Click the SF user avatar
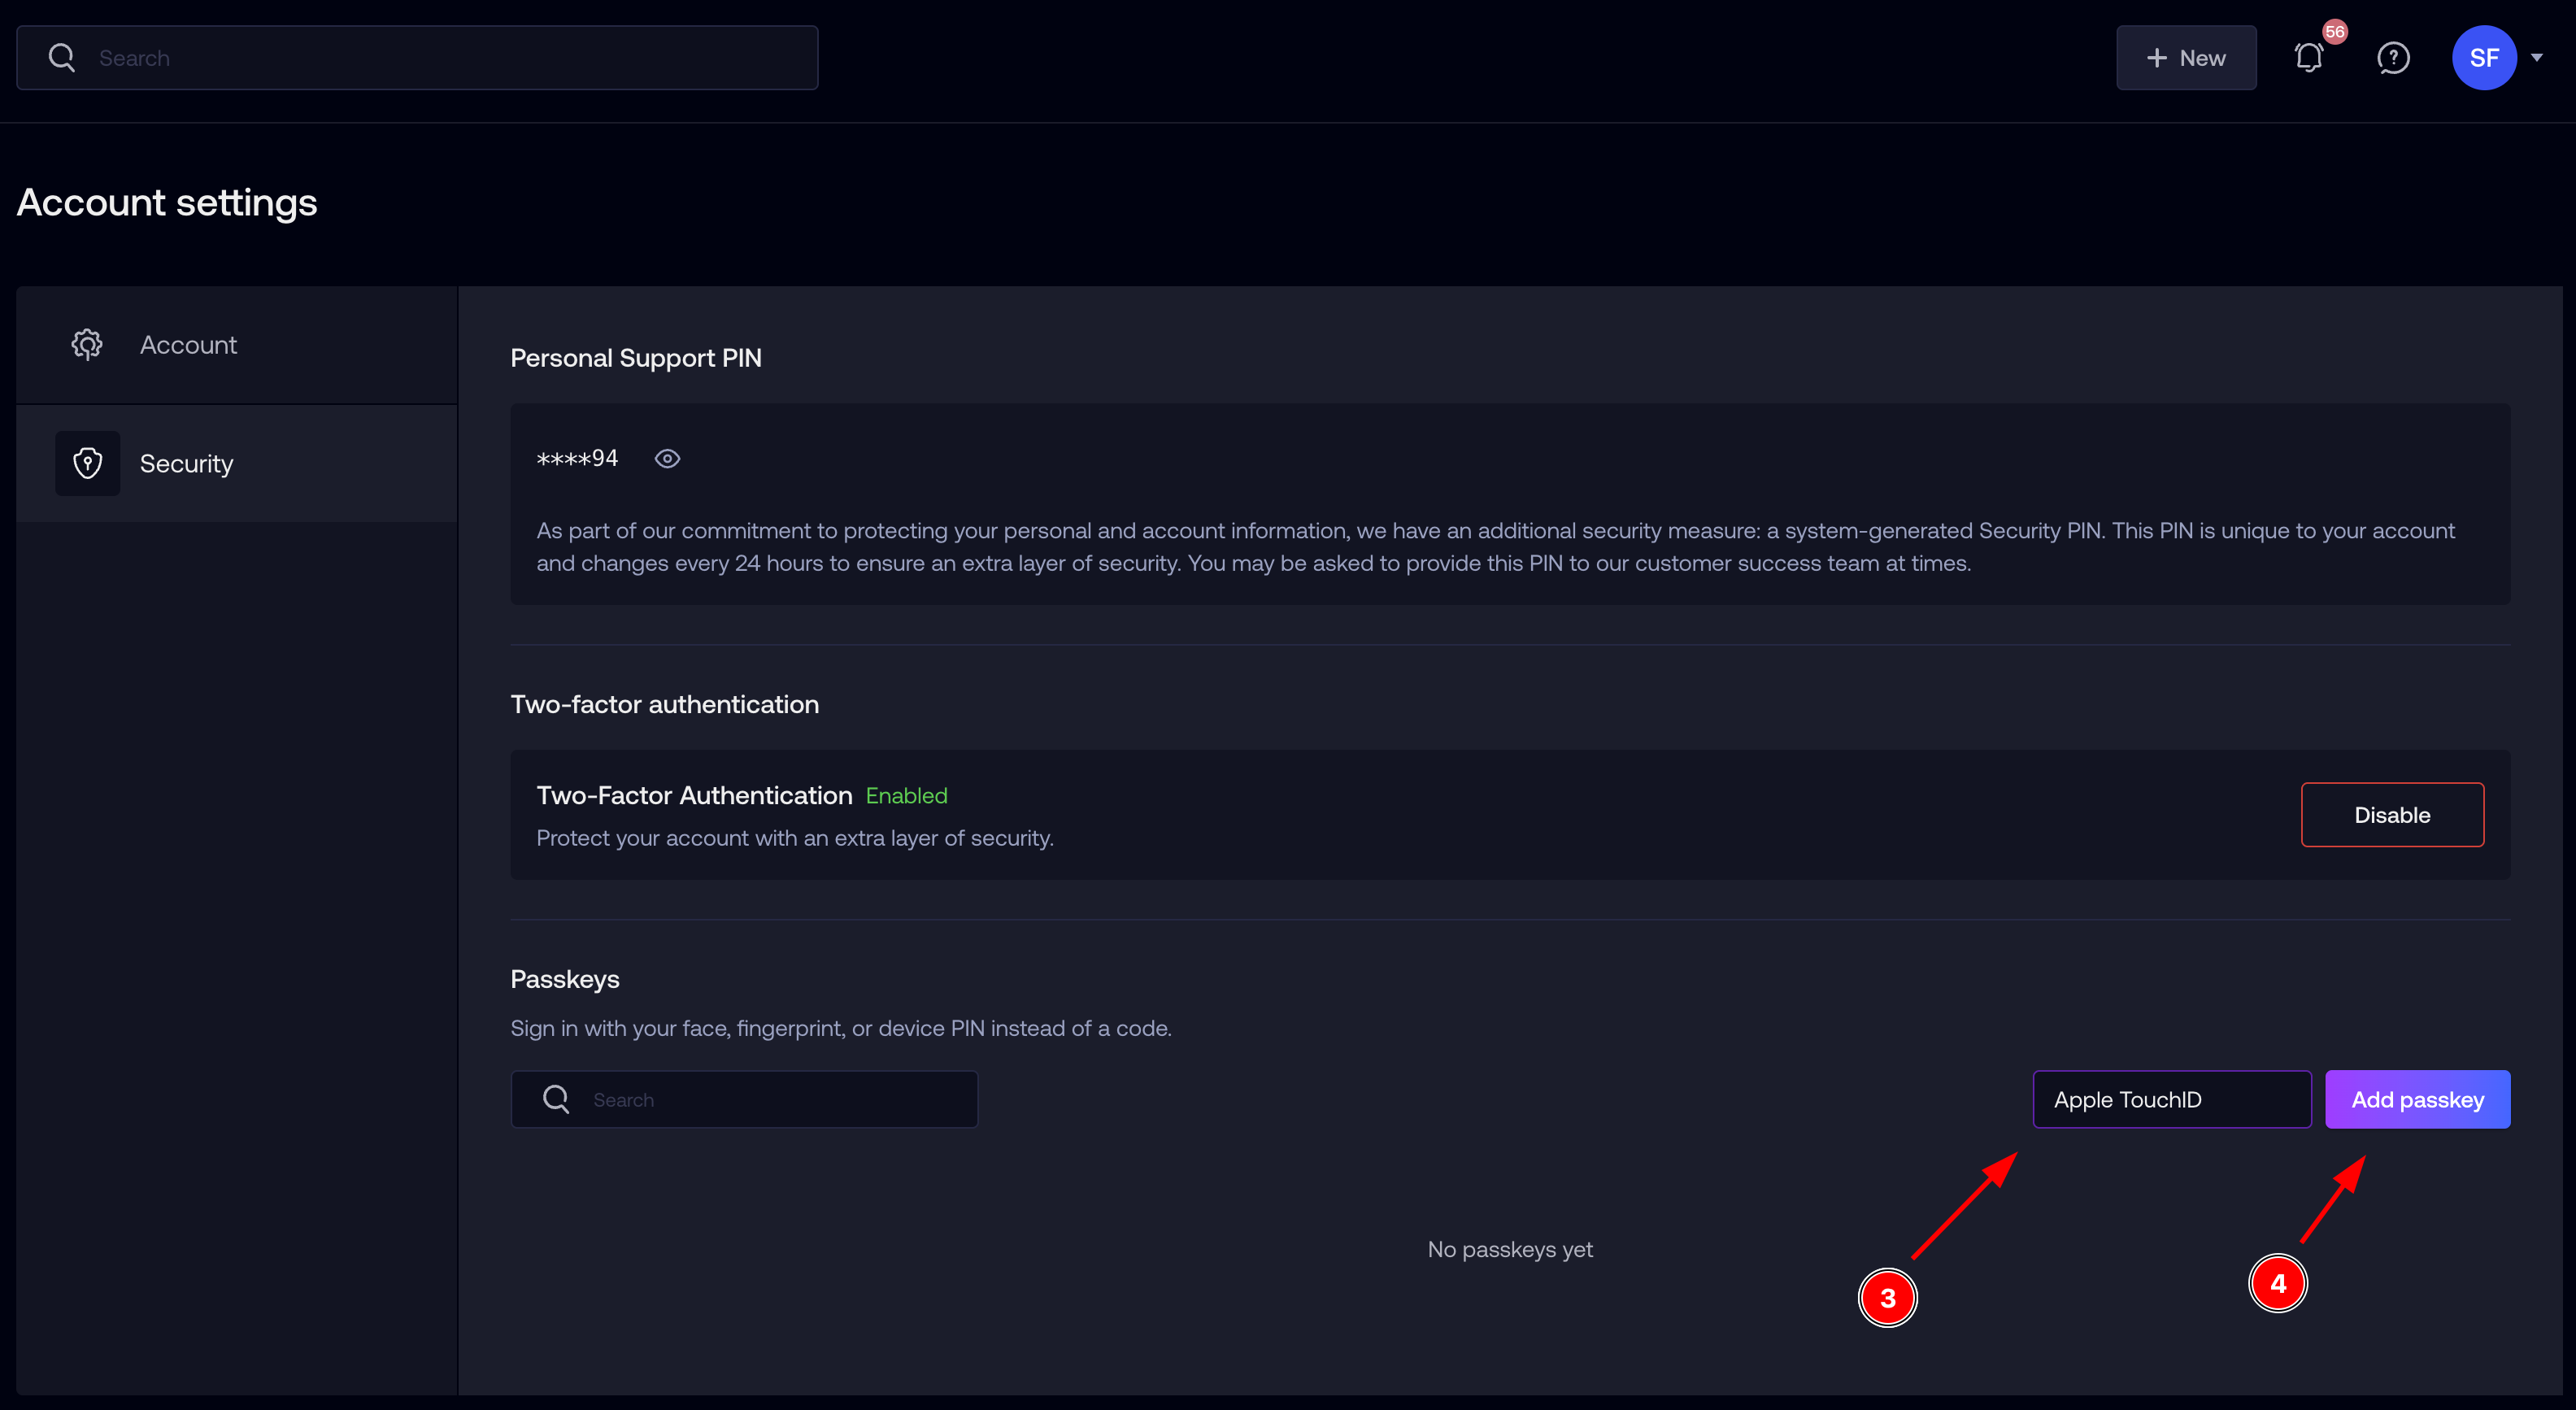 [2484, 58]
